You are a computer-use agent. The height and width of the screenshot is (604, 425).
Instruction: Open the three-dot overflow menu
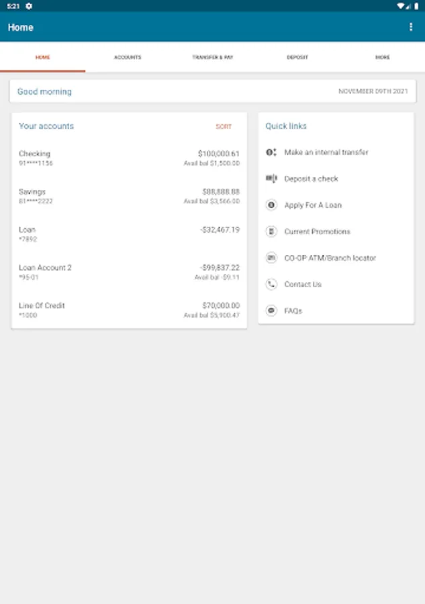[411, 28]
